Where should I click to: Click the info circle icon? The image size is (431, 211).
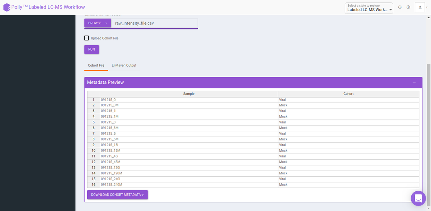408,7
